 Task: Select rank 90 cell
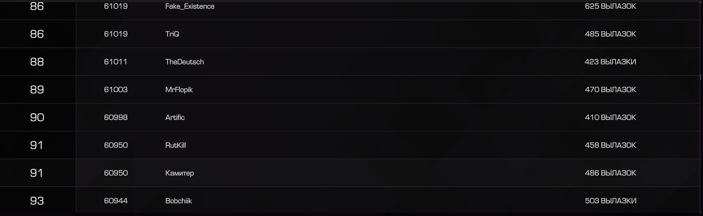37,117
